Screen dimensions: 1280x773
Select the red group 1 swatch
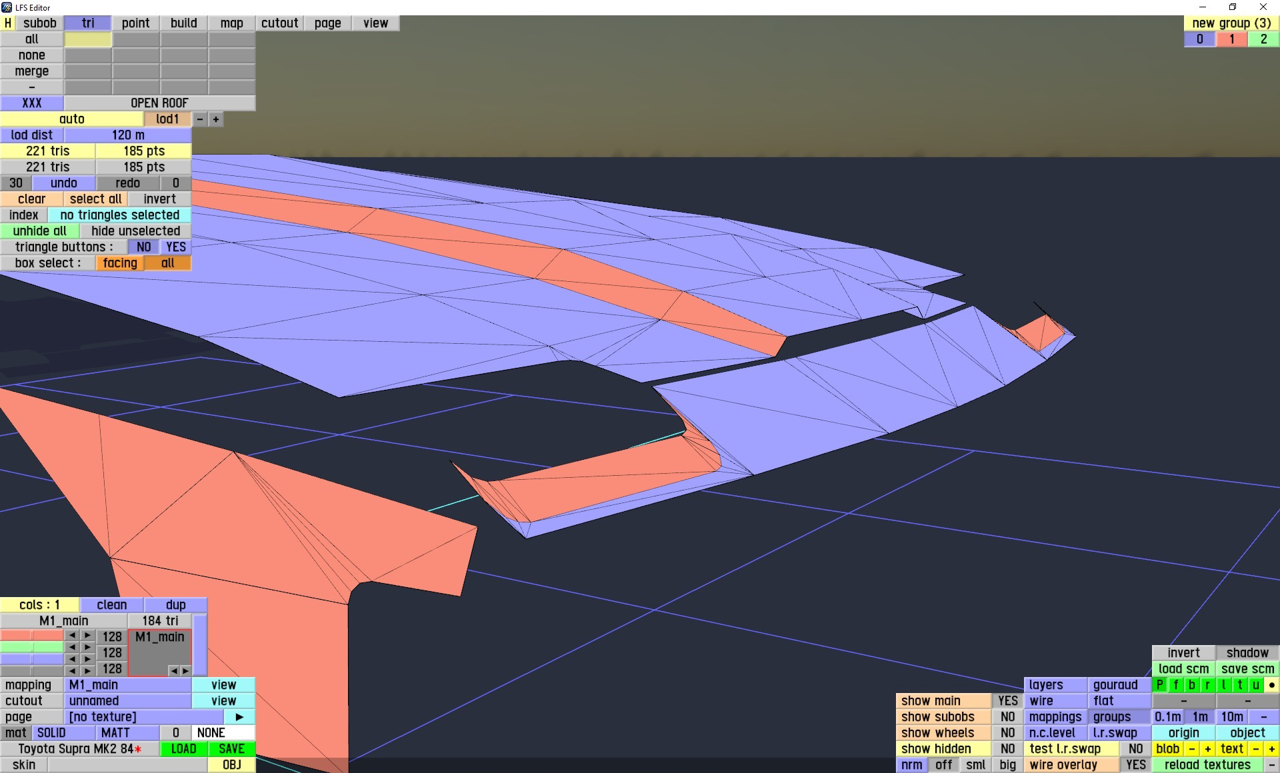coord(1231,39)
